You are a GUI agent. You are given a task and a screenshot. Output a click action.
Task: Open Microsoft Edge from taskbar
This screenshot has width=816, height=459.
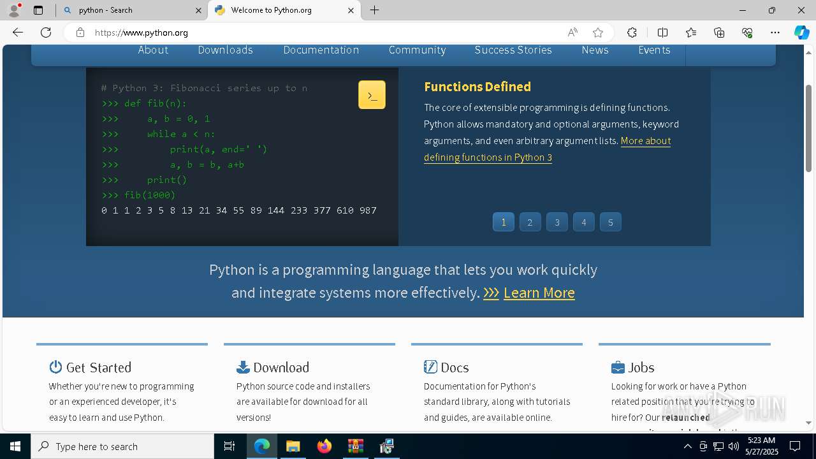coord(262,446)
